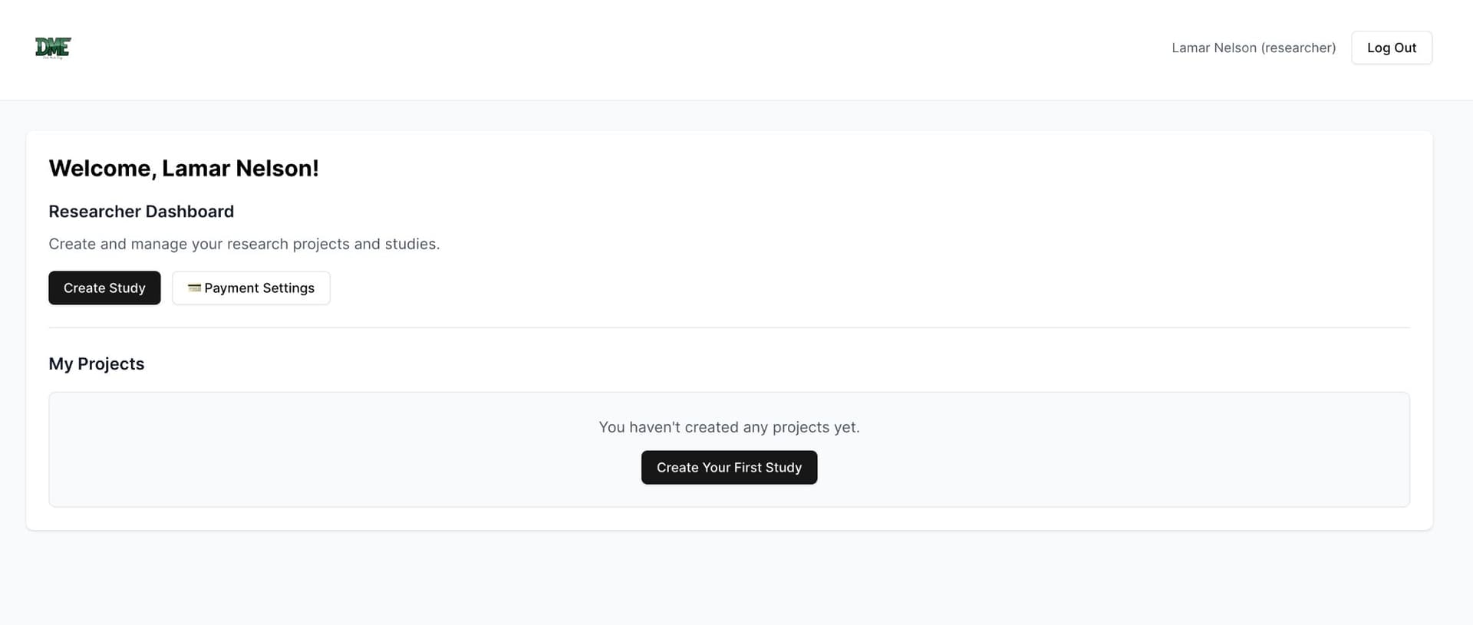Click the My Projects section title
1473x625 pixels.
(97, 363)
